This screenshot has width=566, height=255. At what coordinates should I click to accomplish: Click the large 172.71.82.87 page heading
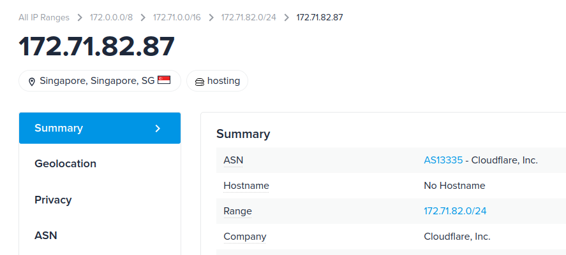click(x=97, y=46)
